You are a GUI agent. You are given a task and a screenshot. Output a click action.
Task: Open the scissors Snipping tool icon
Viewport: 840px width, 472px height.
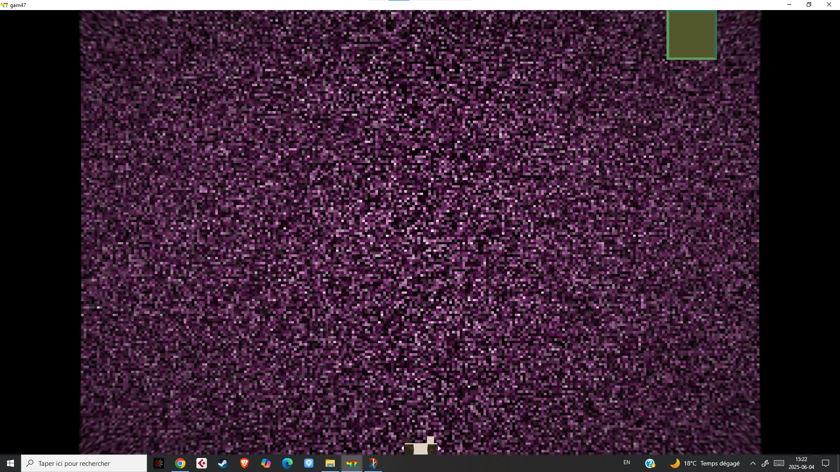pos(373,463)
